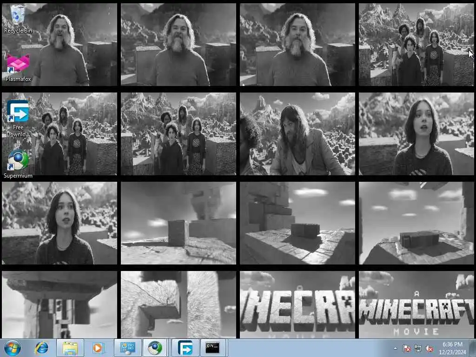Switch to Free Download Manager in taskbar

click(x=185, y=348)
